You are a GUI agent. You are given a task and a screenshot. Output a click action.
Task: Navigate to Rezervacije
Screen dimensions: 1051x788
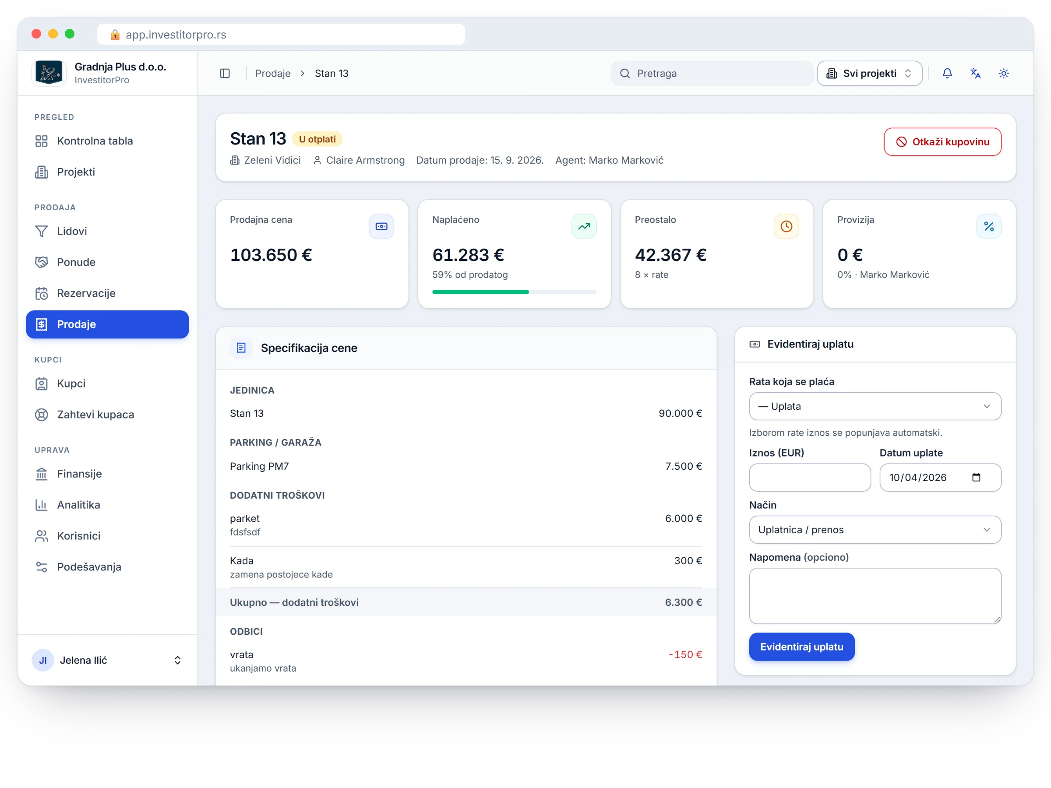[107, 293]
